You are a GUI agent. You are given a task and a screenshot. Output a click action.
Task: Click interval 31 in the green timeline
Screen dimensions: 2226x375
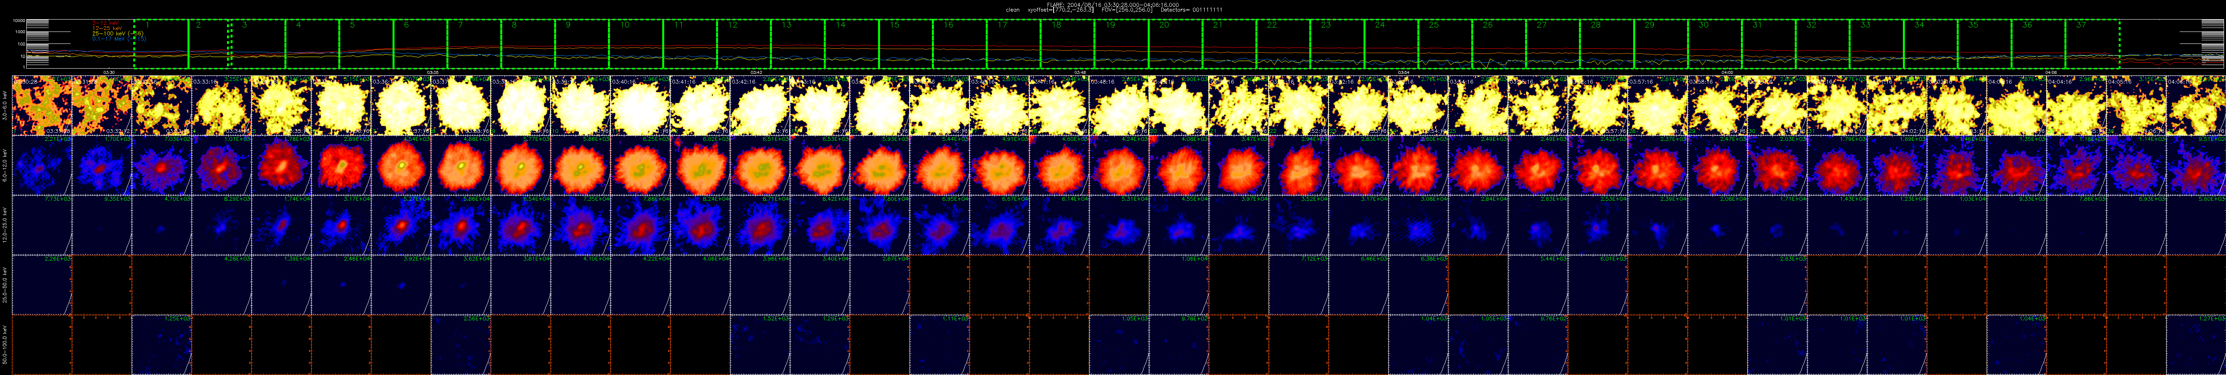[1769, 43]
